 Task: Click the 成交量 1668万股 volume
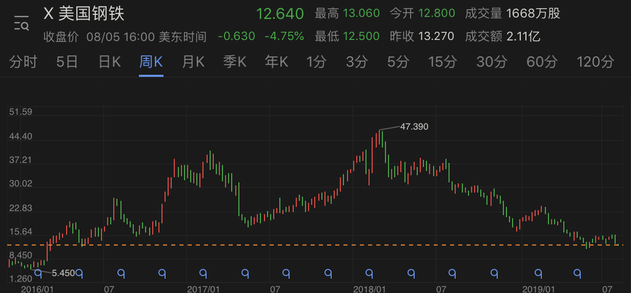513,13
